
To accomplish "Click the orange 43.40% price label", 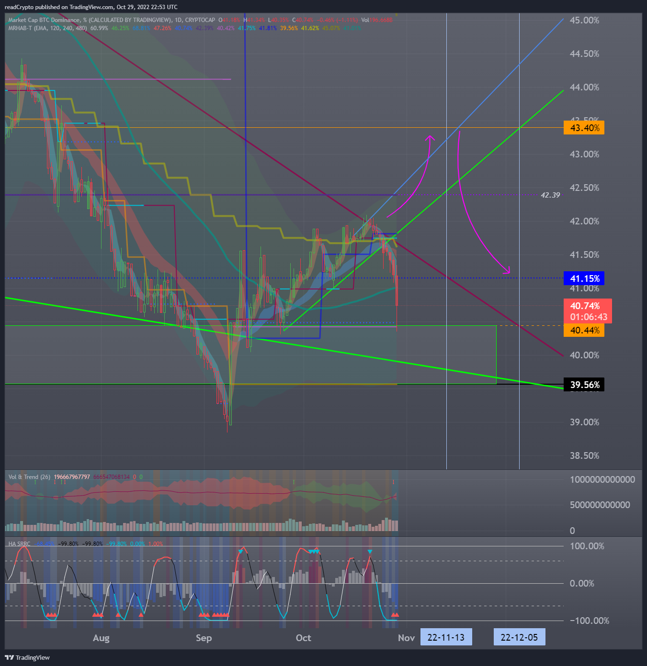I will point(584,128).
